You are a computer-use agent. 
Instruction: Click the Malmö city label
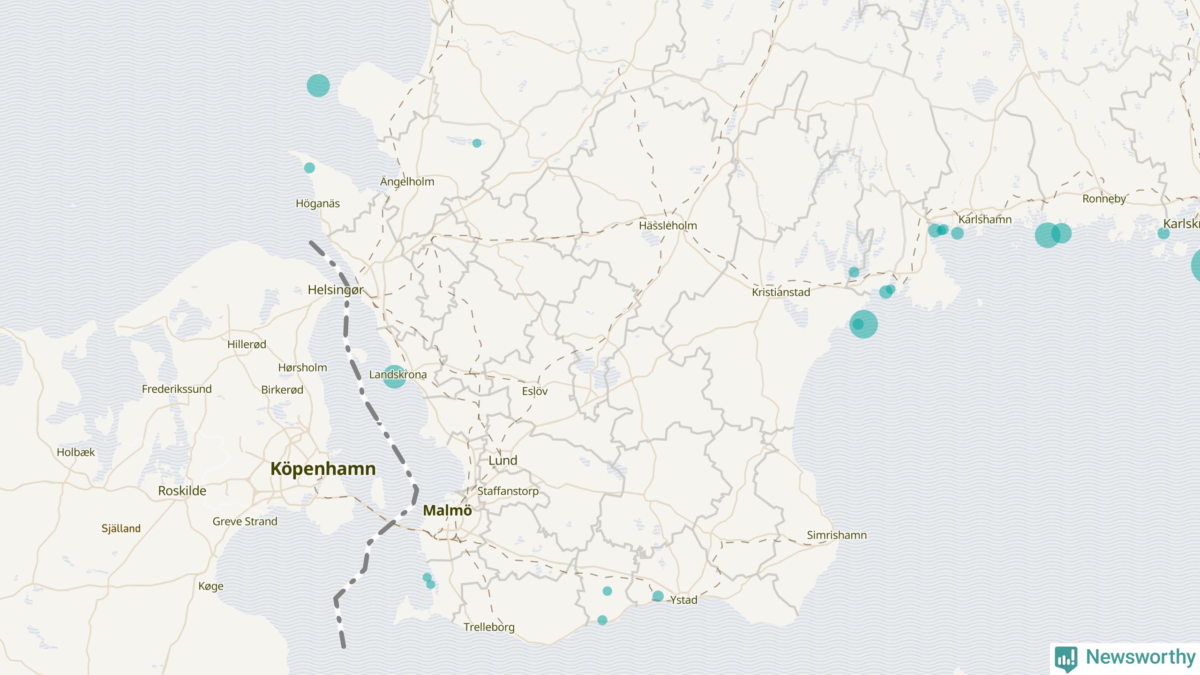point(447,510)
